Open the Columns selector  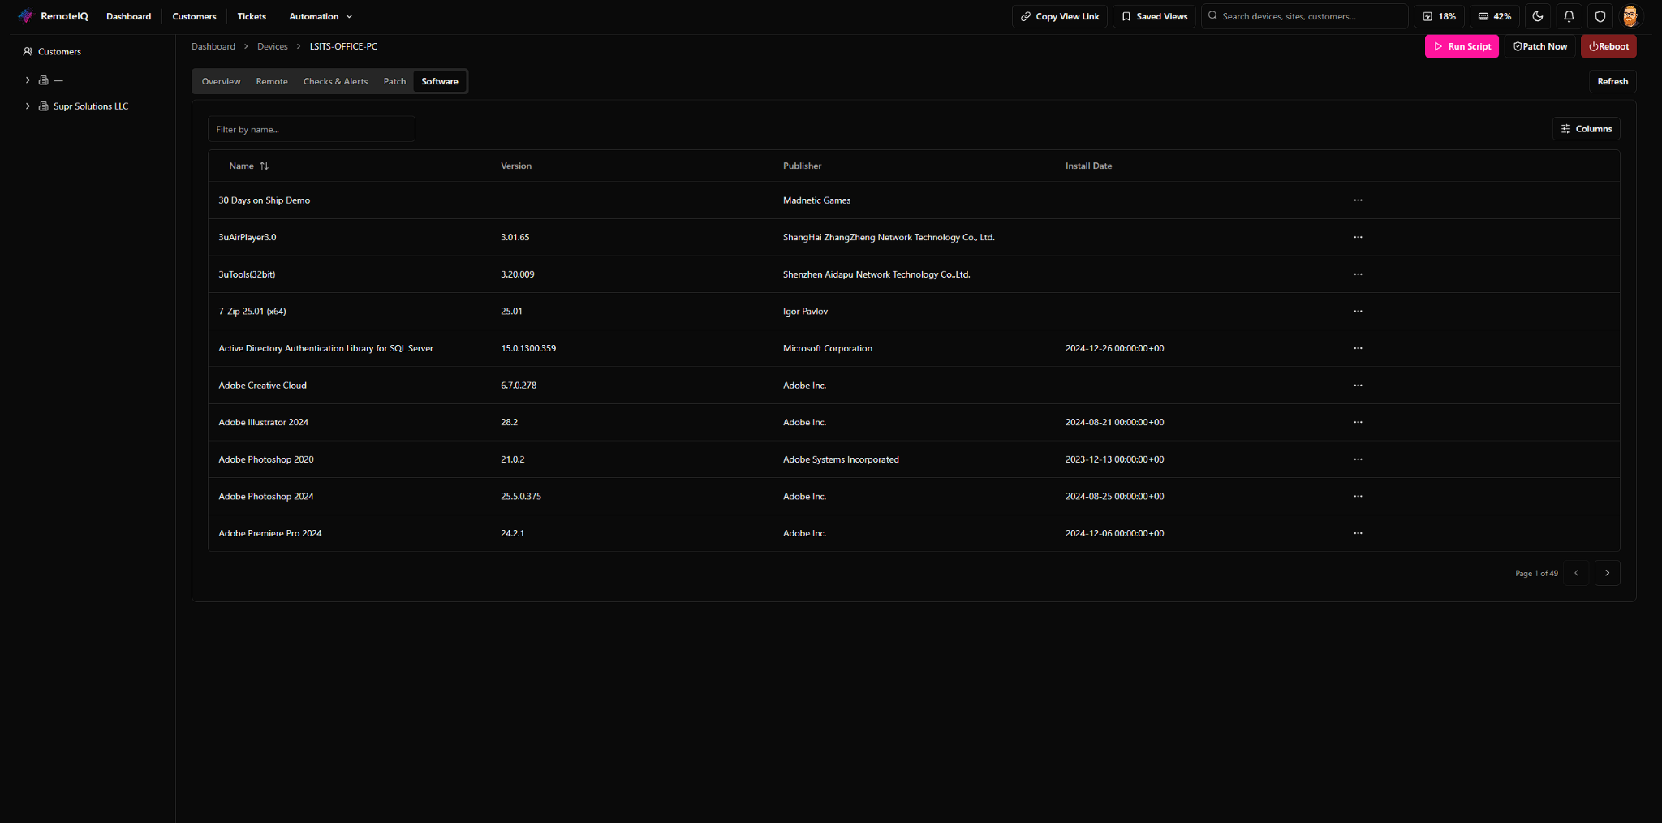(x=1586, y=128)
